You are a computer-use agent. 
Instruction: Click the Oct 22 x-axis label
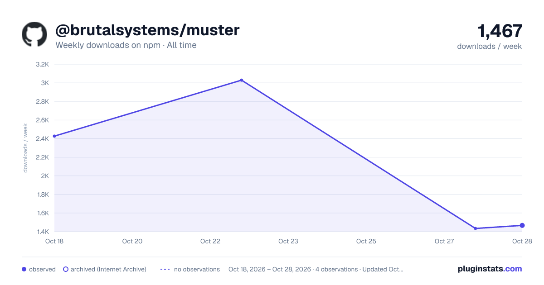tap(210, 241)
